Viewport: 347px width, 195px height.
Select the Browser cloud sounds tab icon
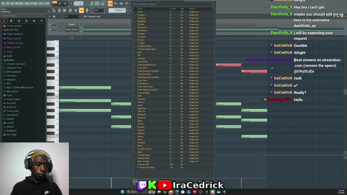34,21
